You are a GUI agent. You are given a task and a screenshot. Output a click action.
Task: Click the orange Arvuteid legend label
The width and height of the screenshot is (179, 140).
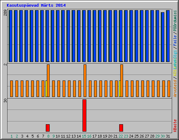click(175, 88)
